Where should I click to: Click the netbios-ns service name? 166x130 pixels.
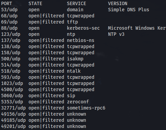click(x=81, y=40)
